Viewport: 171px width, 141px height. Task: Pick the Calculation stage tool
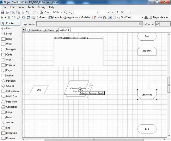coord(12,91)
